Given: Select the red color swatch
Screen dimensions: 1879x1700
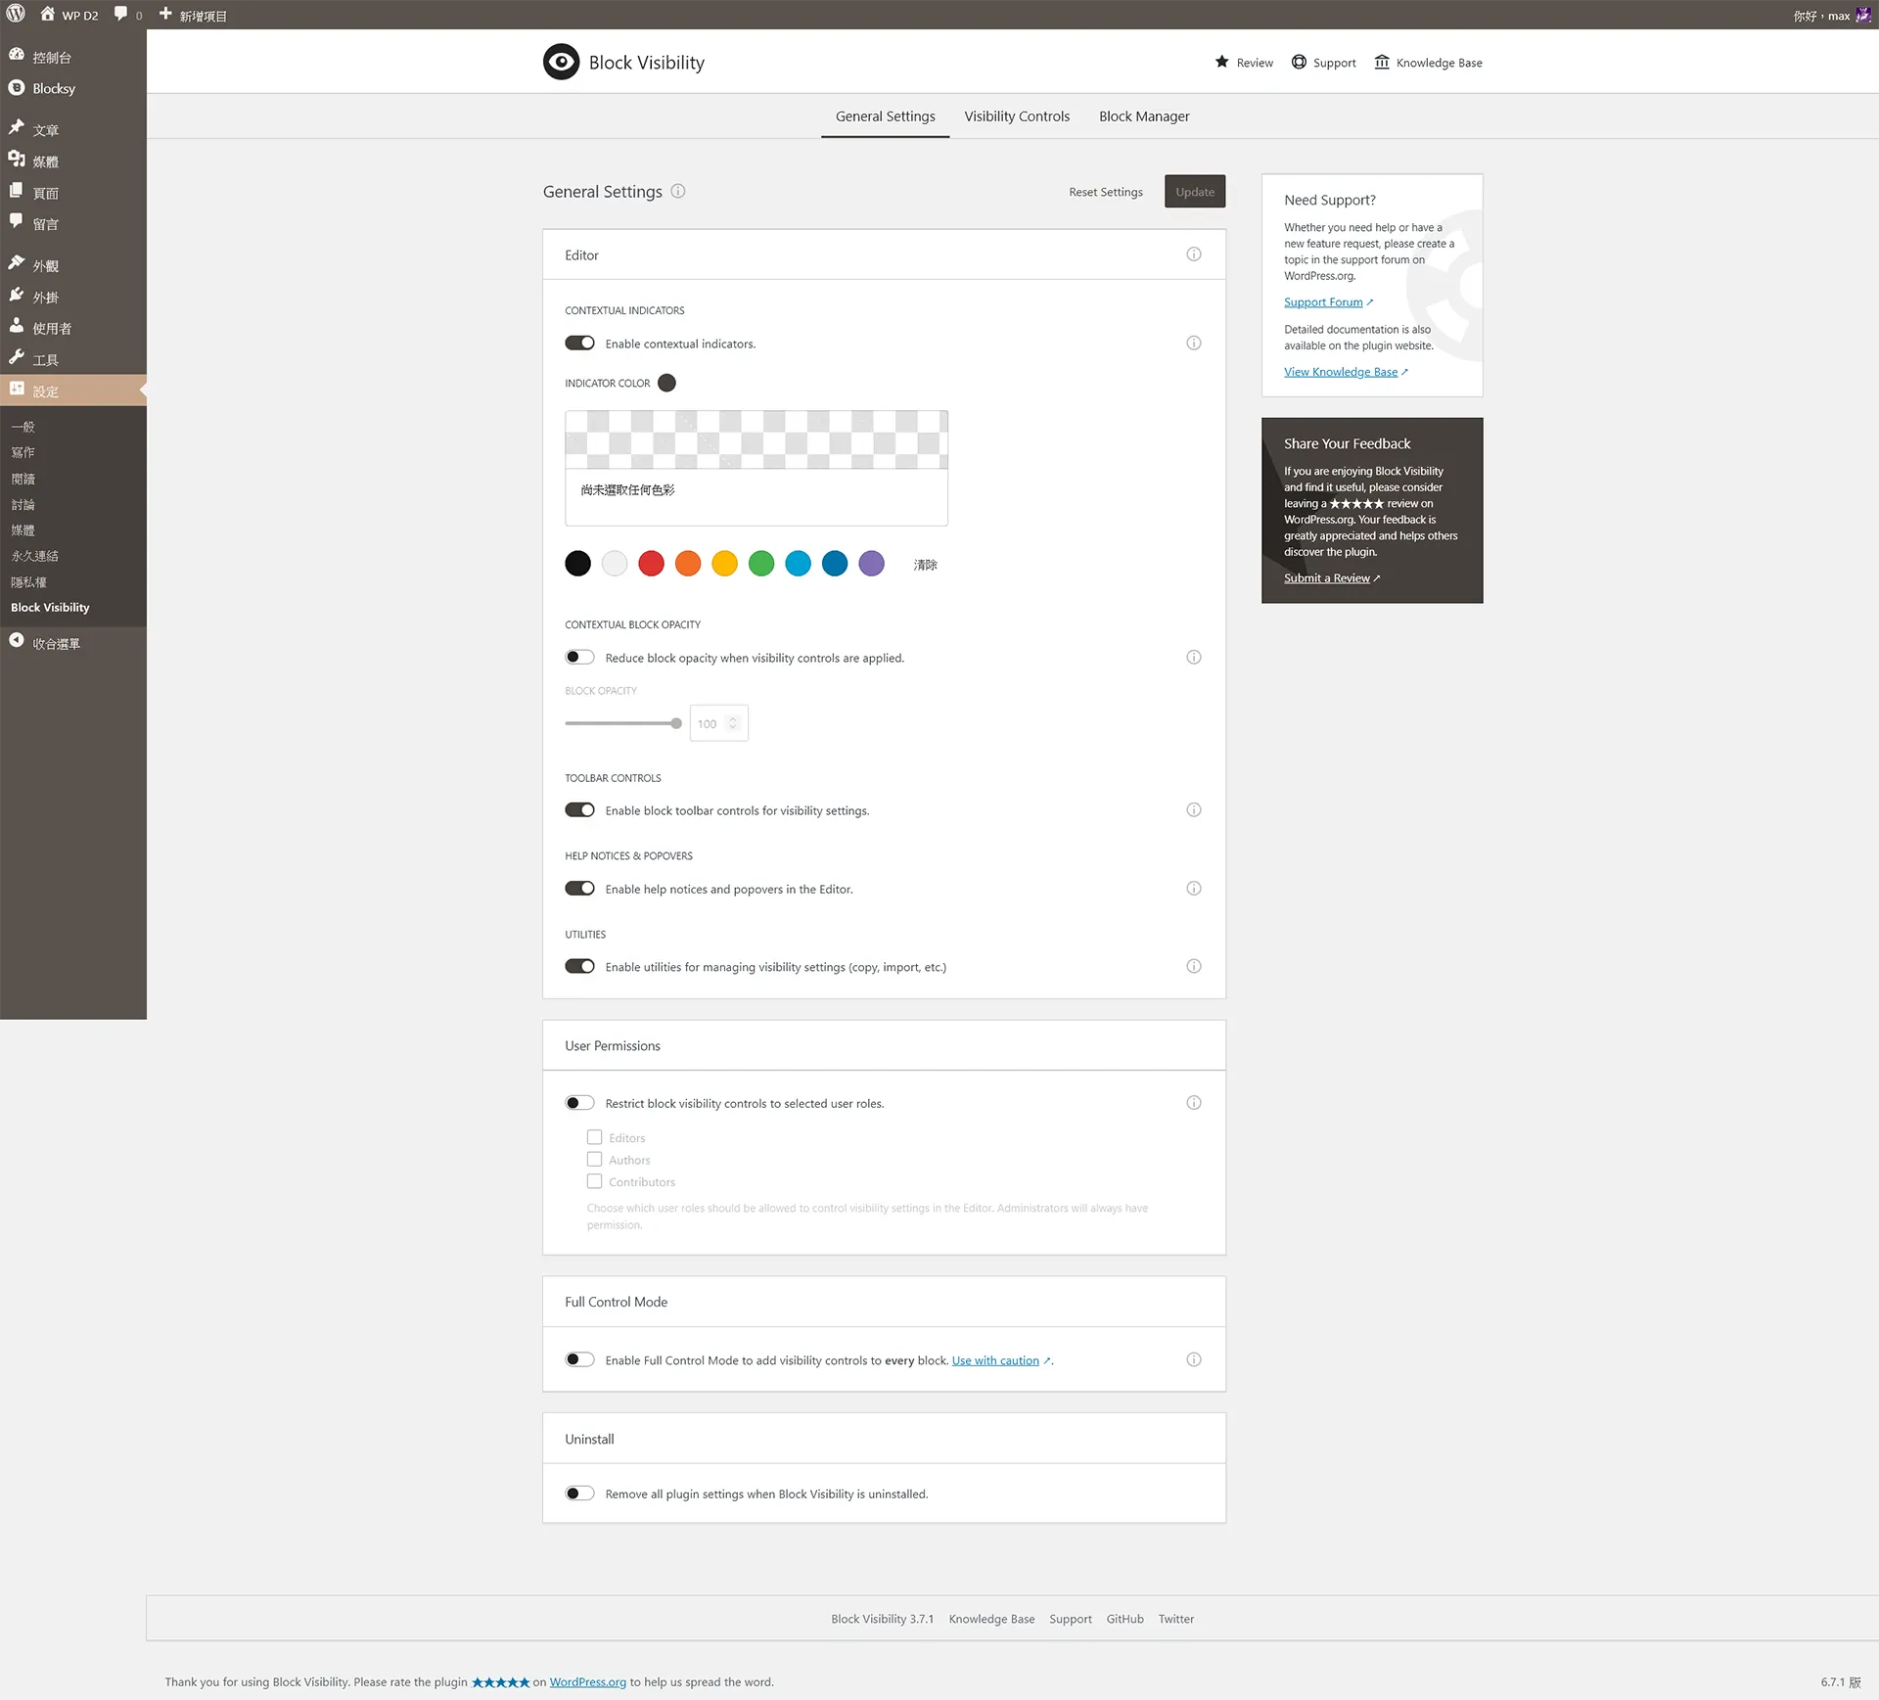Looking at the screenshot, I should pos(651,564).
